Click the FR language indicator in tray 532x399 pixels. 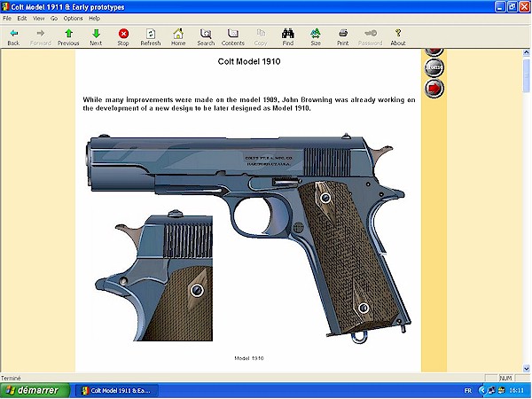468,391
